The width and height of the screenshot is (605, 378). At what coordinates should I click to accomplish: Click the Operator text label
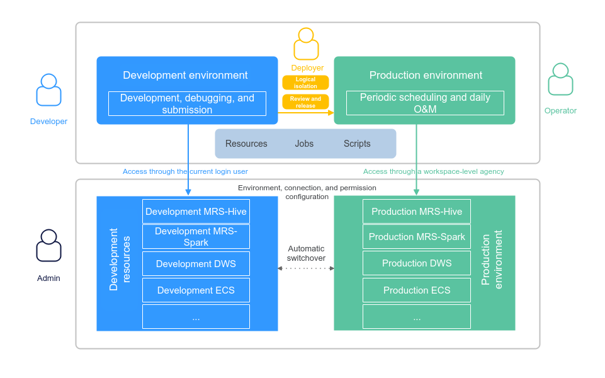click(x=560, y=110)
